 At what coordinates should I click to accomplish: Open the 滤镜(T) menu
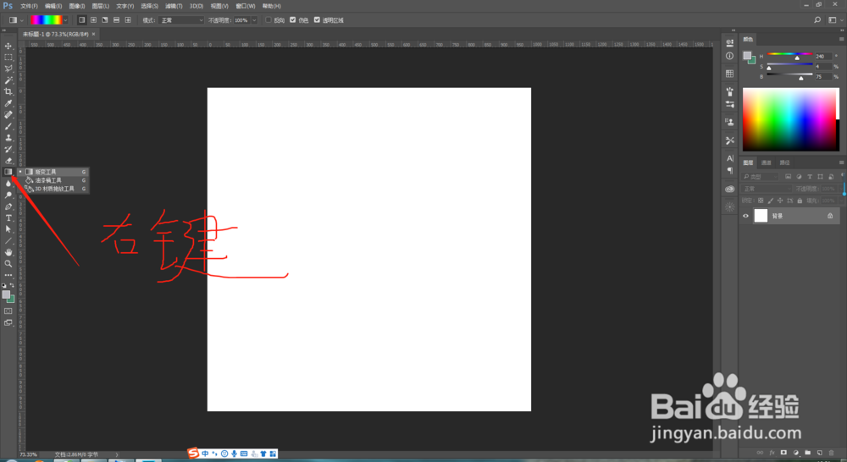click(x=174, y=6)
